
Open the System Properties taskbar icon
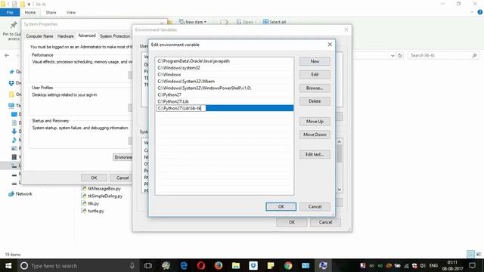pos(323,265)
